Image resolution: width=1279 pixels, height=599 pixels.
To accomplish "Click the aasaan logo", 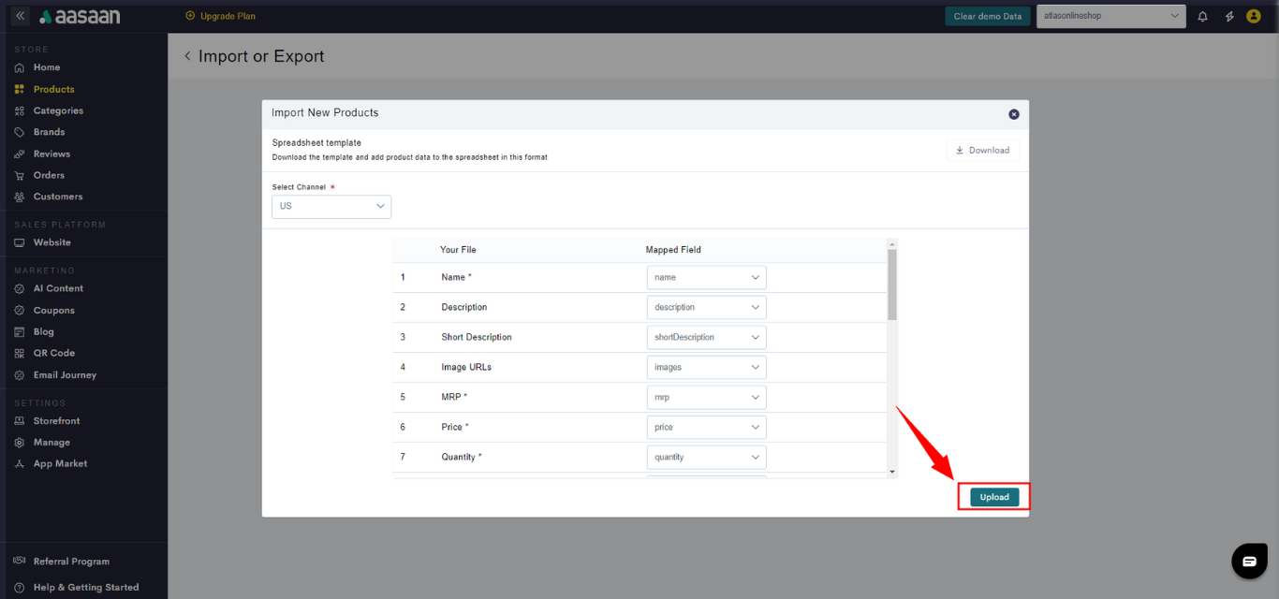I will [x=80, y=17].
